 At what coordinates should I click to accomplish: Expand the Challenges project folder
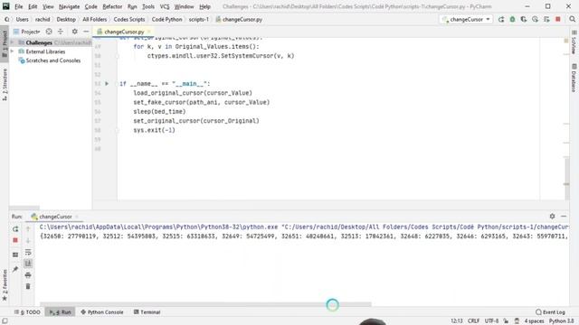tap(12, 42)
